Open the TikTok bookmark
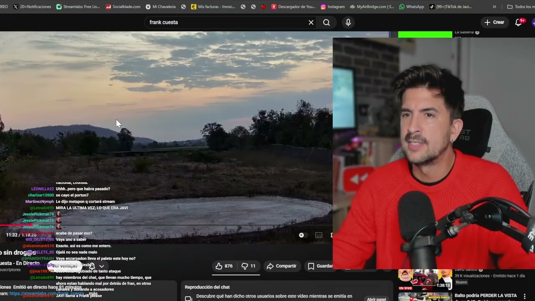The width and height of the screenshot is (535, 301). (451, 7)
